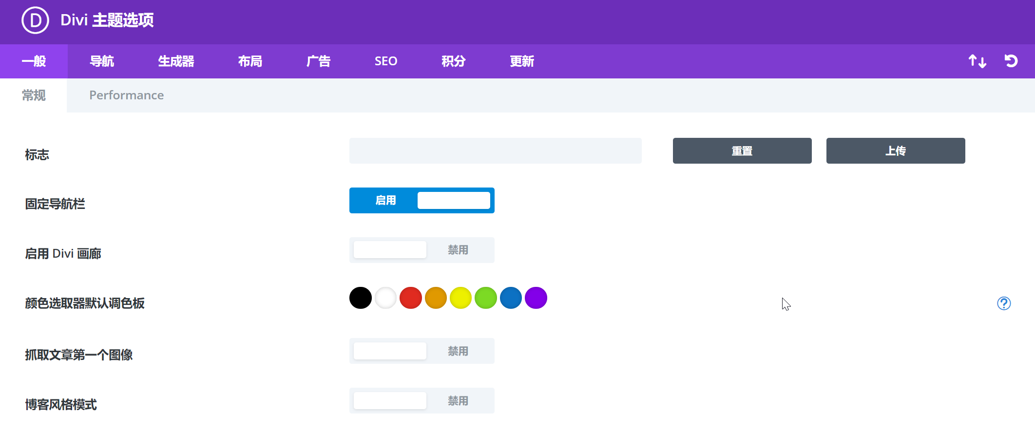Open the SEO tab
The image size is (1035, 433).
[386, 61]
